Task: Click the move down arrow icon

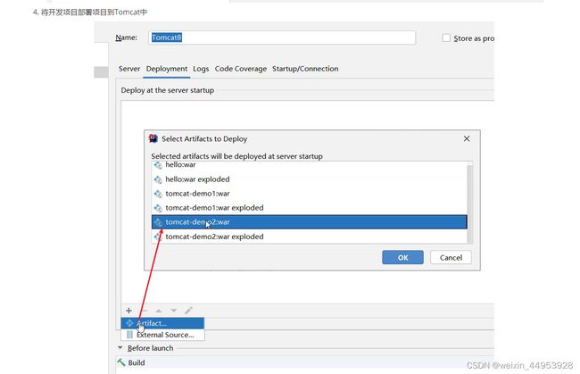Action: (x=173, y=311)
